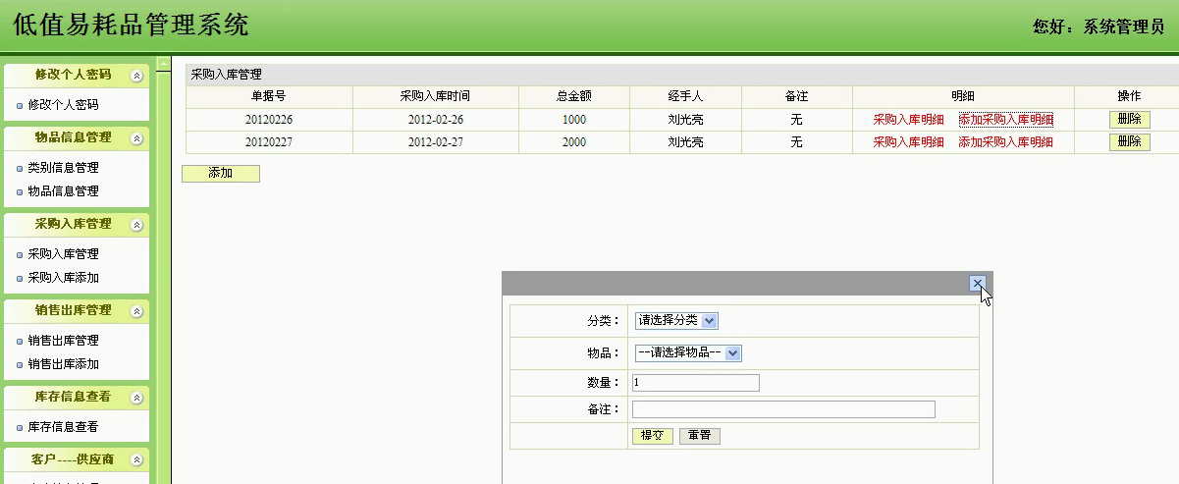Click the 单据号 column header
The width and height of the screenshot is (1179, 484).
pyautogui.click(x=269, y=96)
